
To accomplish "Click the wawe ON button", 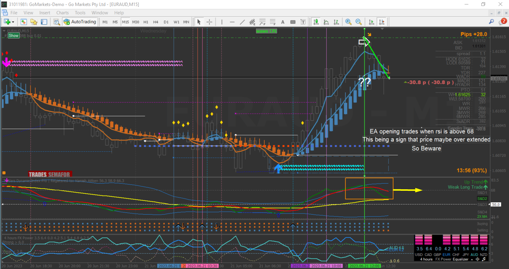I will [266, 31].
